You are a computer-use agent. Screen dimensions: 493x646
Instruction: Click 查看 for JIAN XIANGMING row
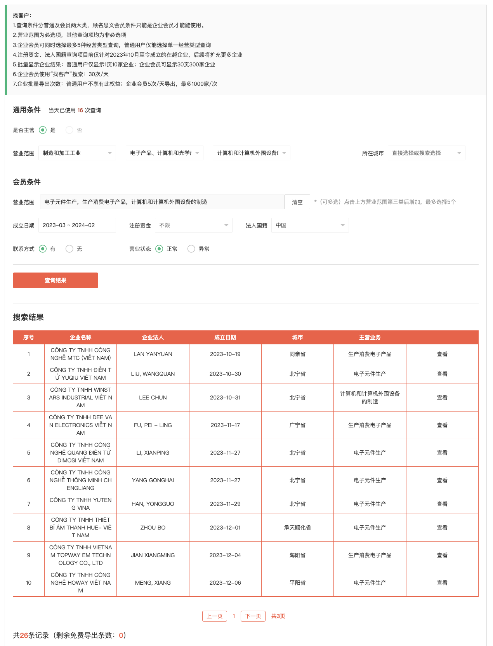click(442, 555)
